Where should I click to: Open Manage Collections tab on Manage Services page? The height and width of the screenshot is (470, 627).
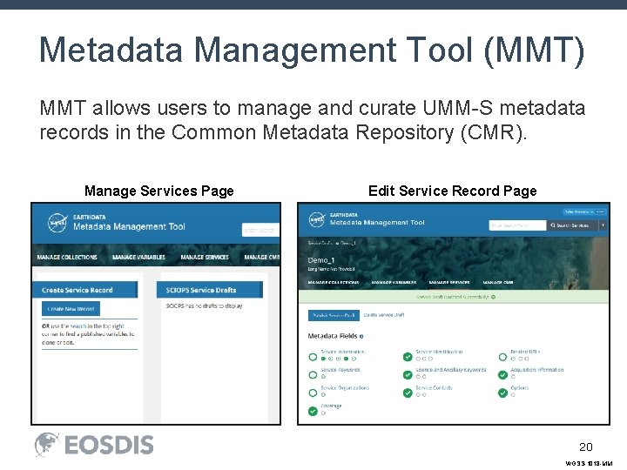click(x=67, y=257)
